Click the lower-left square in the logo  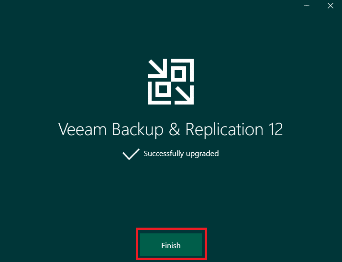point(163,89)
